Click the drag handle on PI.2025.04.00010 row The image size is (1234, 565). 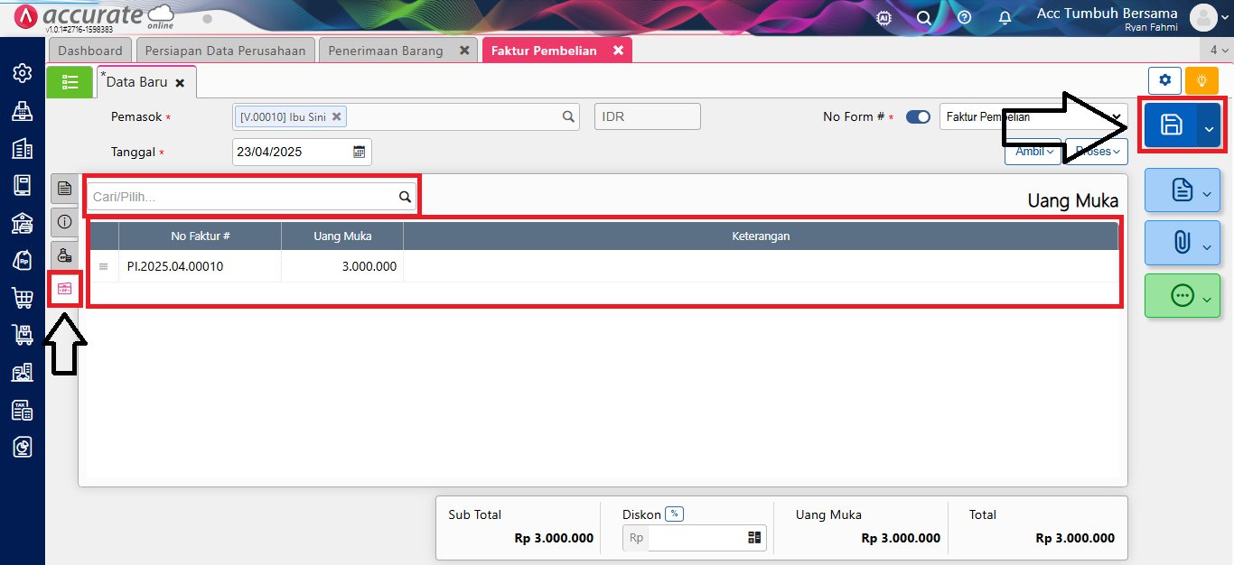(104, 266)
